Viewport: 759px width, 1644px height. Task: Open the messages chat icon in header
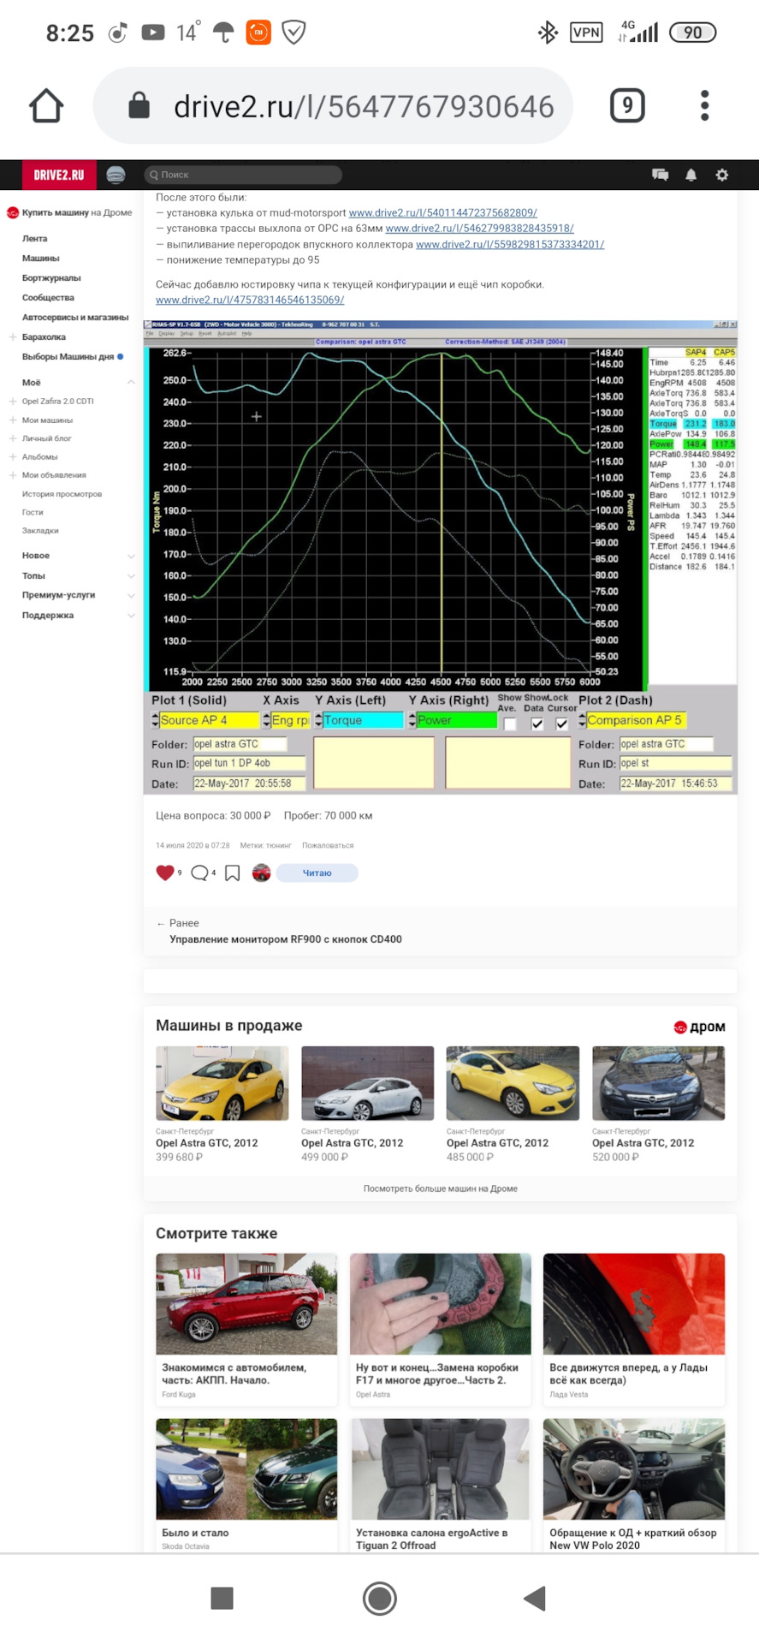tap(660, 175)
